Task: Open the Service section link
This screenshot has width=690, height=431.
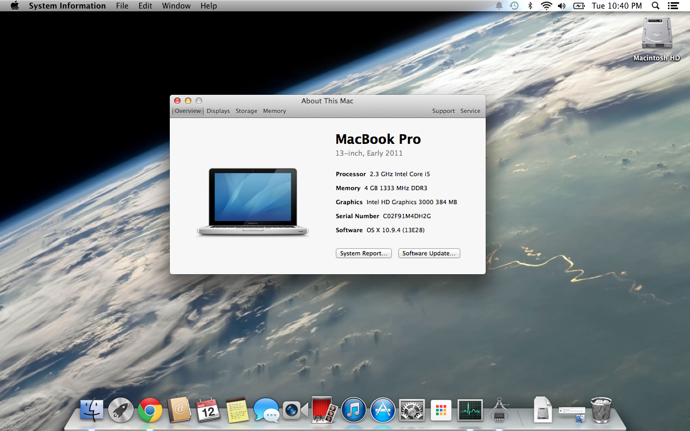Action: 470,111
